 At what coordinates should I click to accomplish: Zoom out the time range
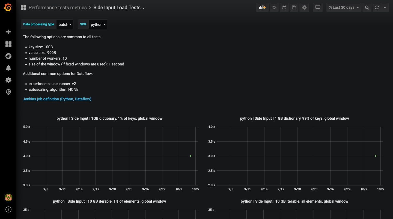[x=367, y=7]
